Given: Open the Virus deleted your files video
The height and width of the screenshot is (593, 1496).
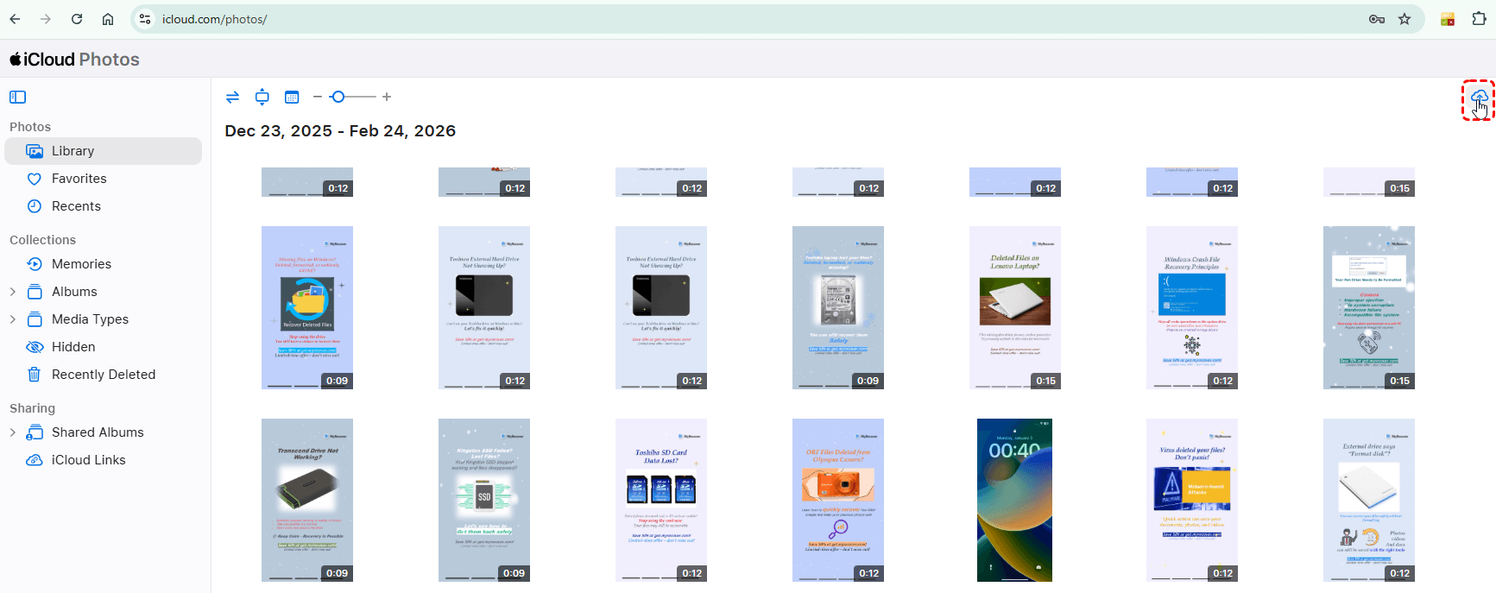Looking at the screenshot, I should click(x=1192, y=501).
